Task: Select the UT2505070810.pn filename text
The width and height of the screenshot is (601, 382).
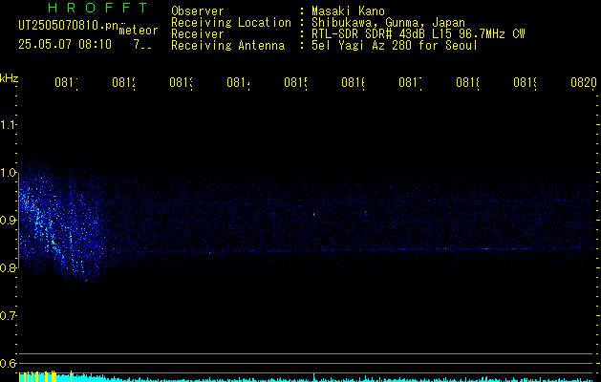Action: (x=69, y=26)
